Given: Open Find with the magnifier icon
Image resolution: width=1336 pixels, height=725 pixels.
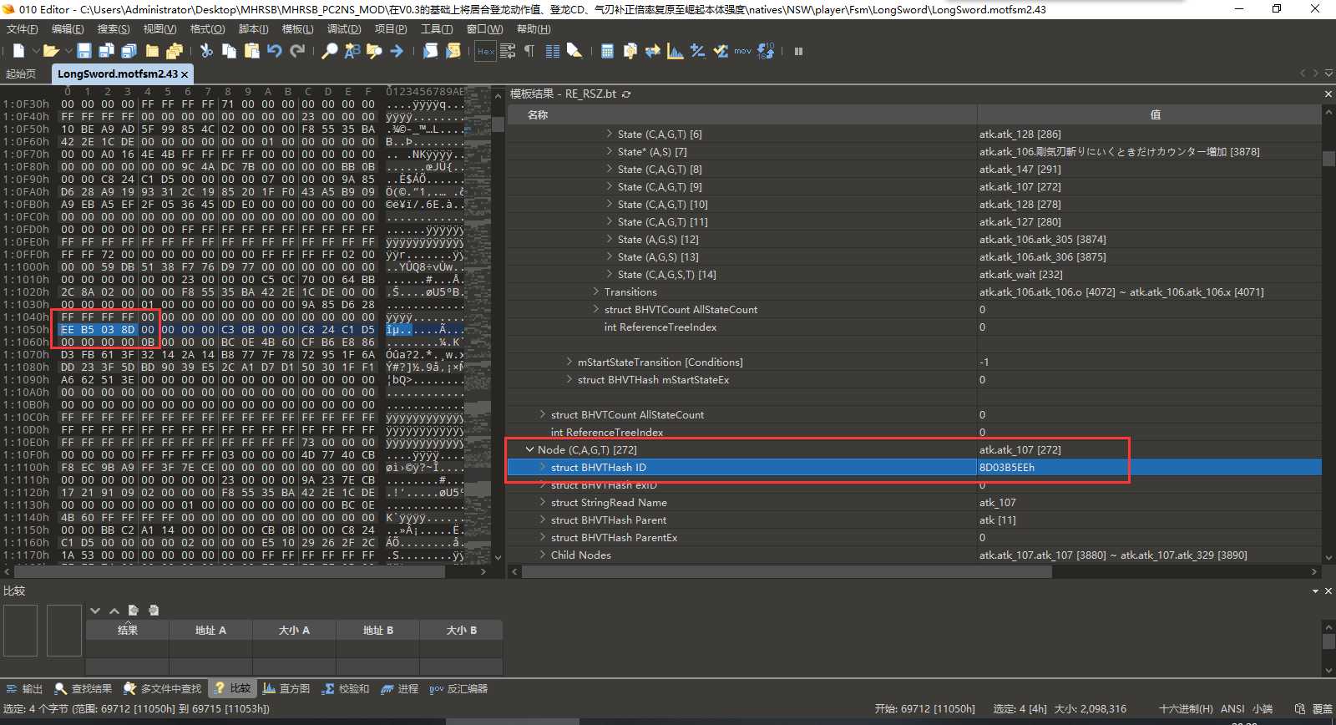Looking at the screenshot, I should pyautogui.click(x=330, y=51).
